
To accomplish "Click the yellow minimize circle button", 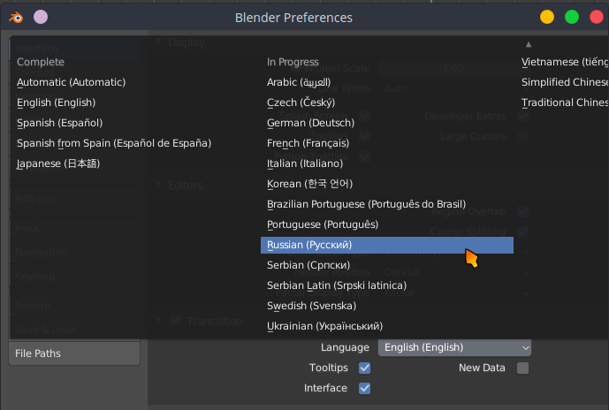I will pos(547,17).
